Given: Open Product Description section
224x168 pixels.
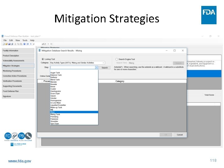Looking at the screenshot, I should [18, 56].
